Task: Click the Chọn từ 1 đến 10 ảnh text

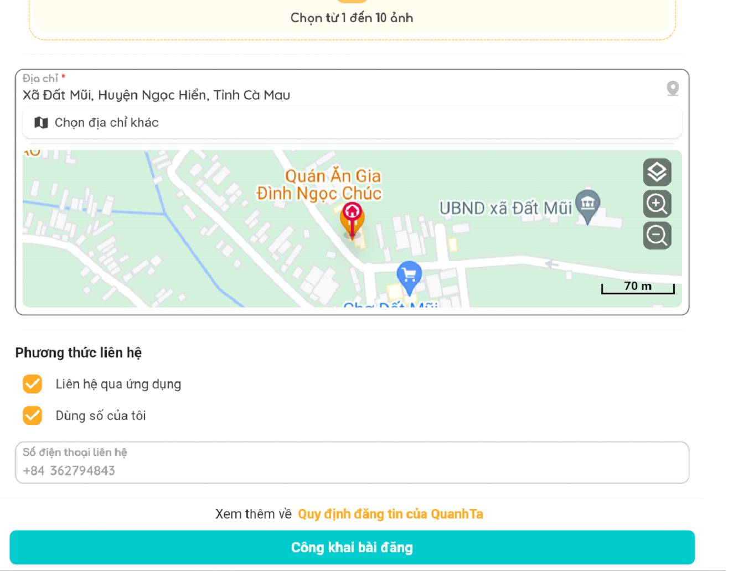Action: [352, 18]
